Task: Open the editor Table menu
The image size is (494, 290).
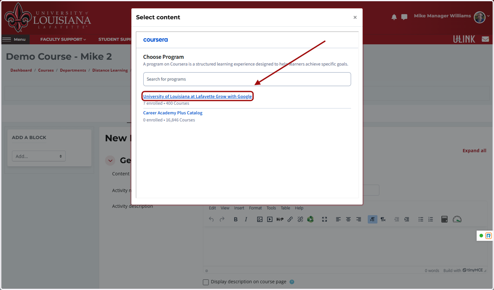Action: (x=285, y=208)
